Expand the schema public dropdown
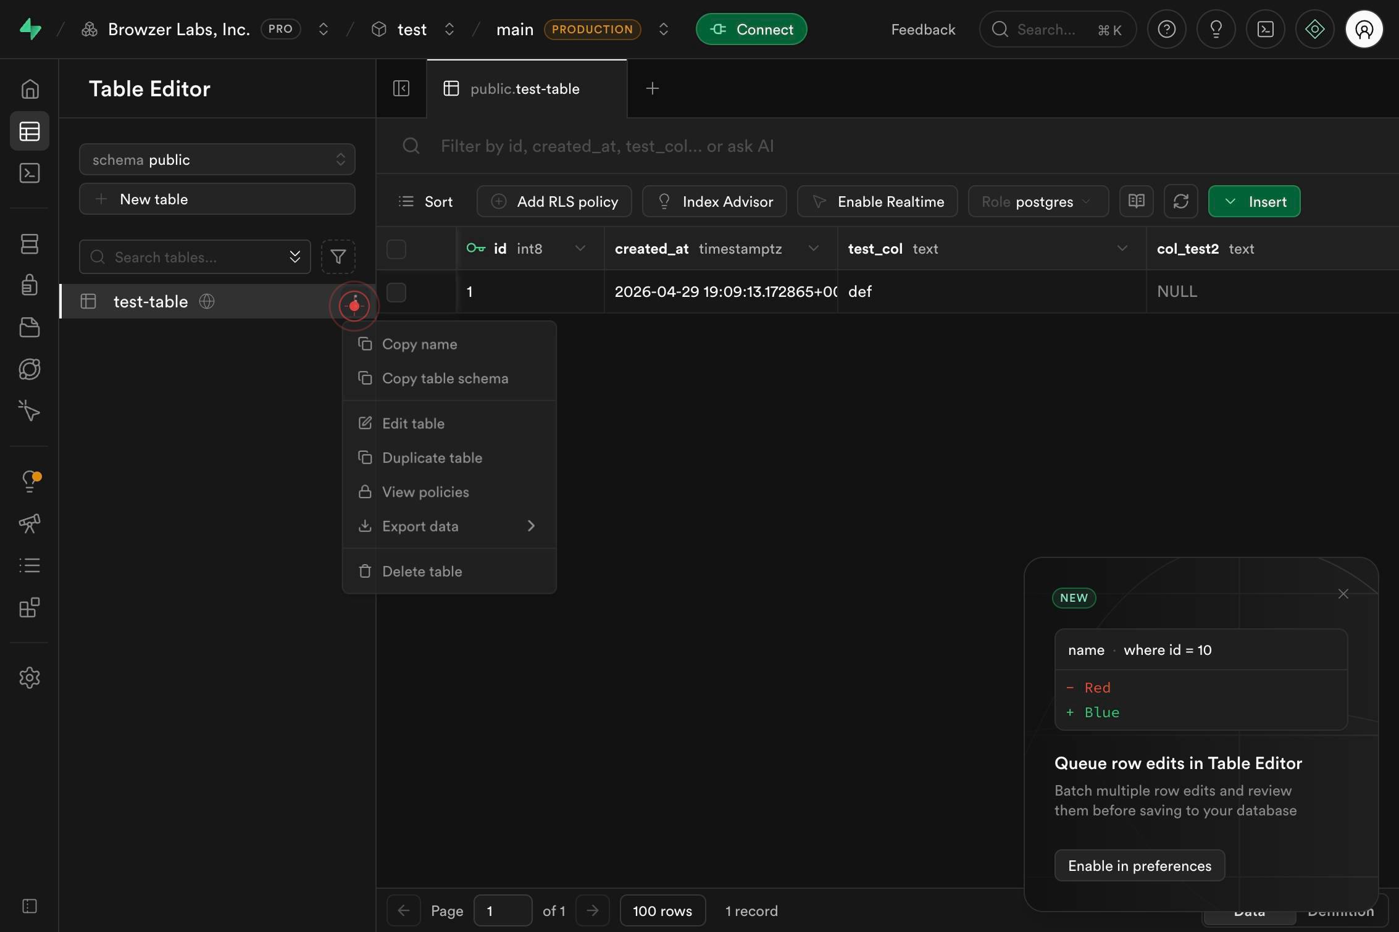 click(217, 160)
